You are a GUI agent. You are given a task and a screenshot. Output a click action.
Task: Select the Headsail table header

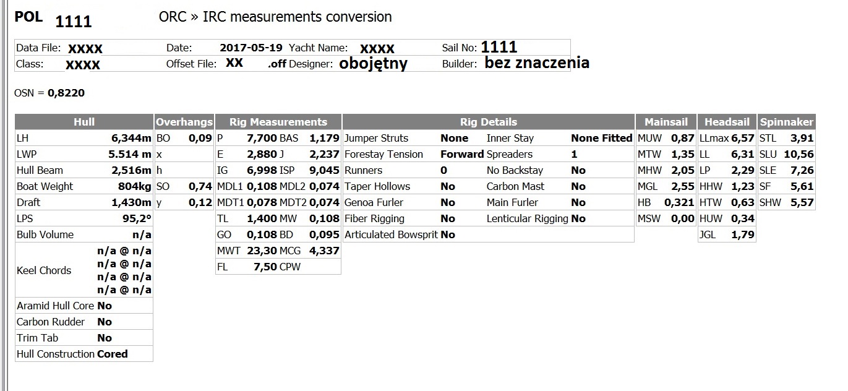click(727, 122)
